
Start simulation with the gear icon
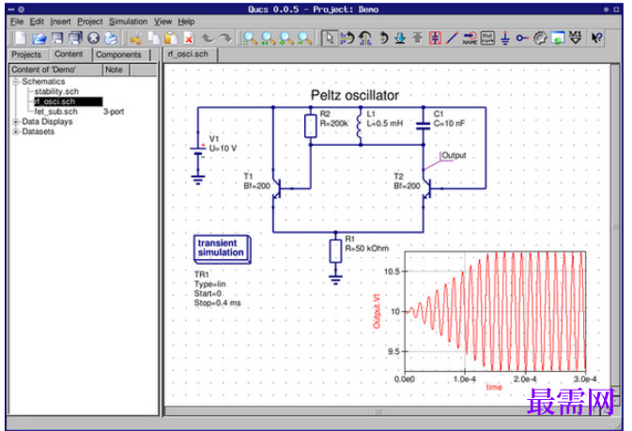click(x=540, y=38)
